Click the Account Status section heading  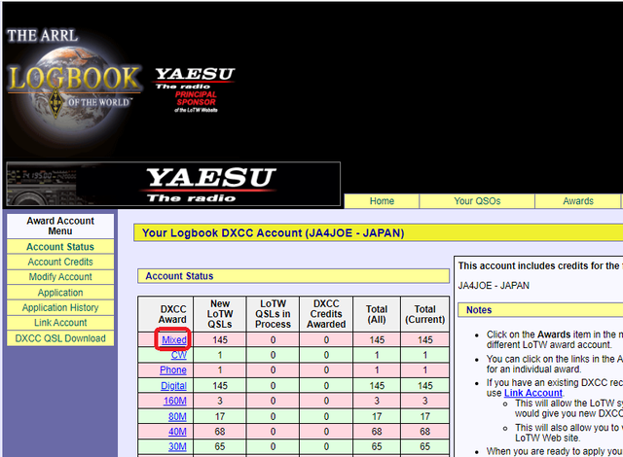pyautogui.click(x=293, y=276)
